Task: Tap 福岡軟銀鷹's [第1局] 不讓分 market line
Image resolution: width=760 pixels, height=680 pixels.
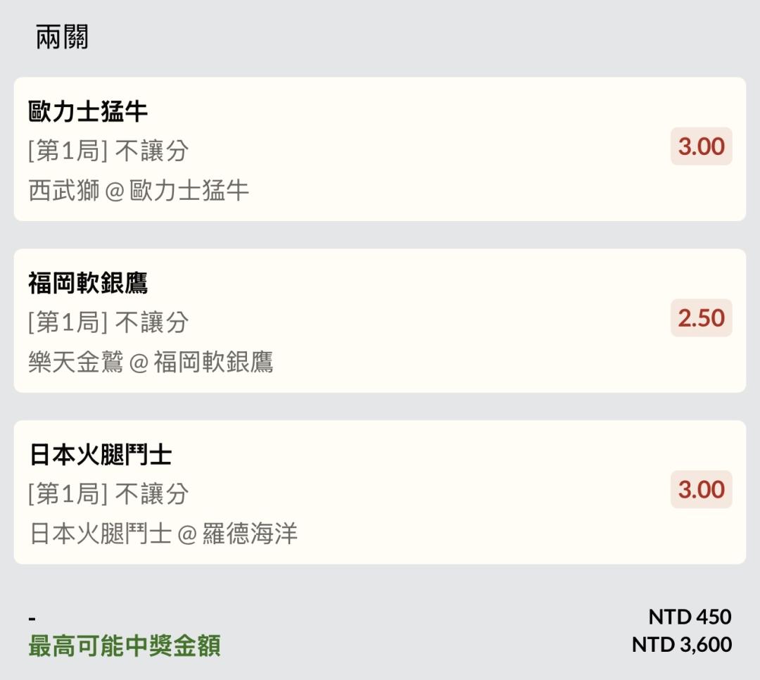Action: click(x=108, y=322)
